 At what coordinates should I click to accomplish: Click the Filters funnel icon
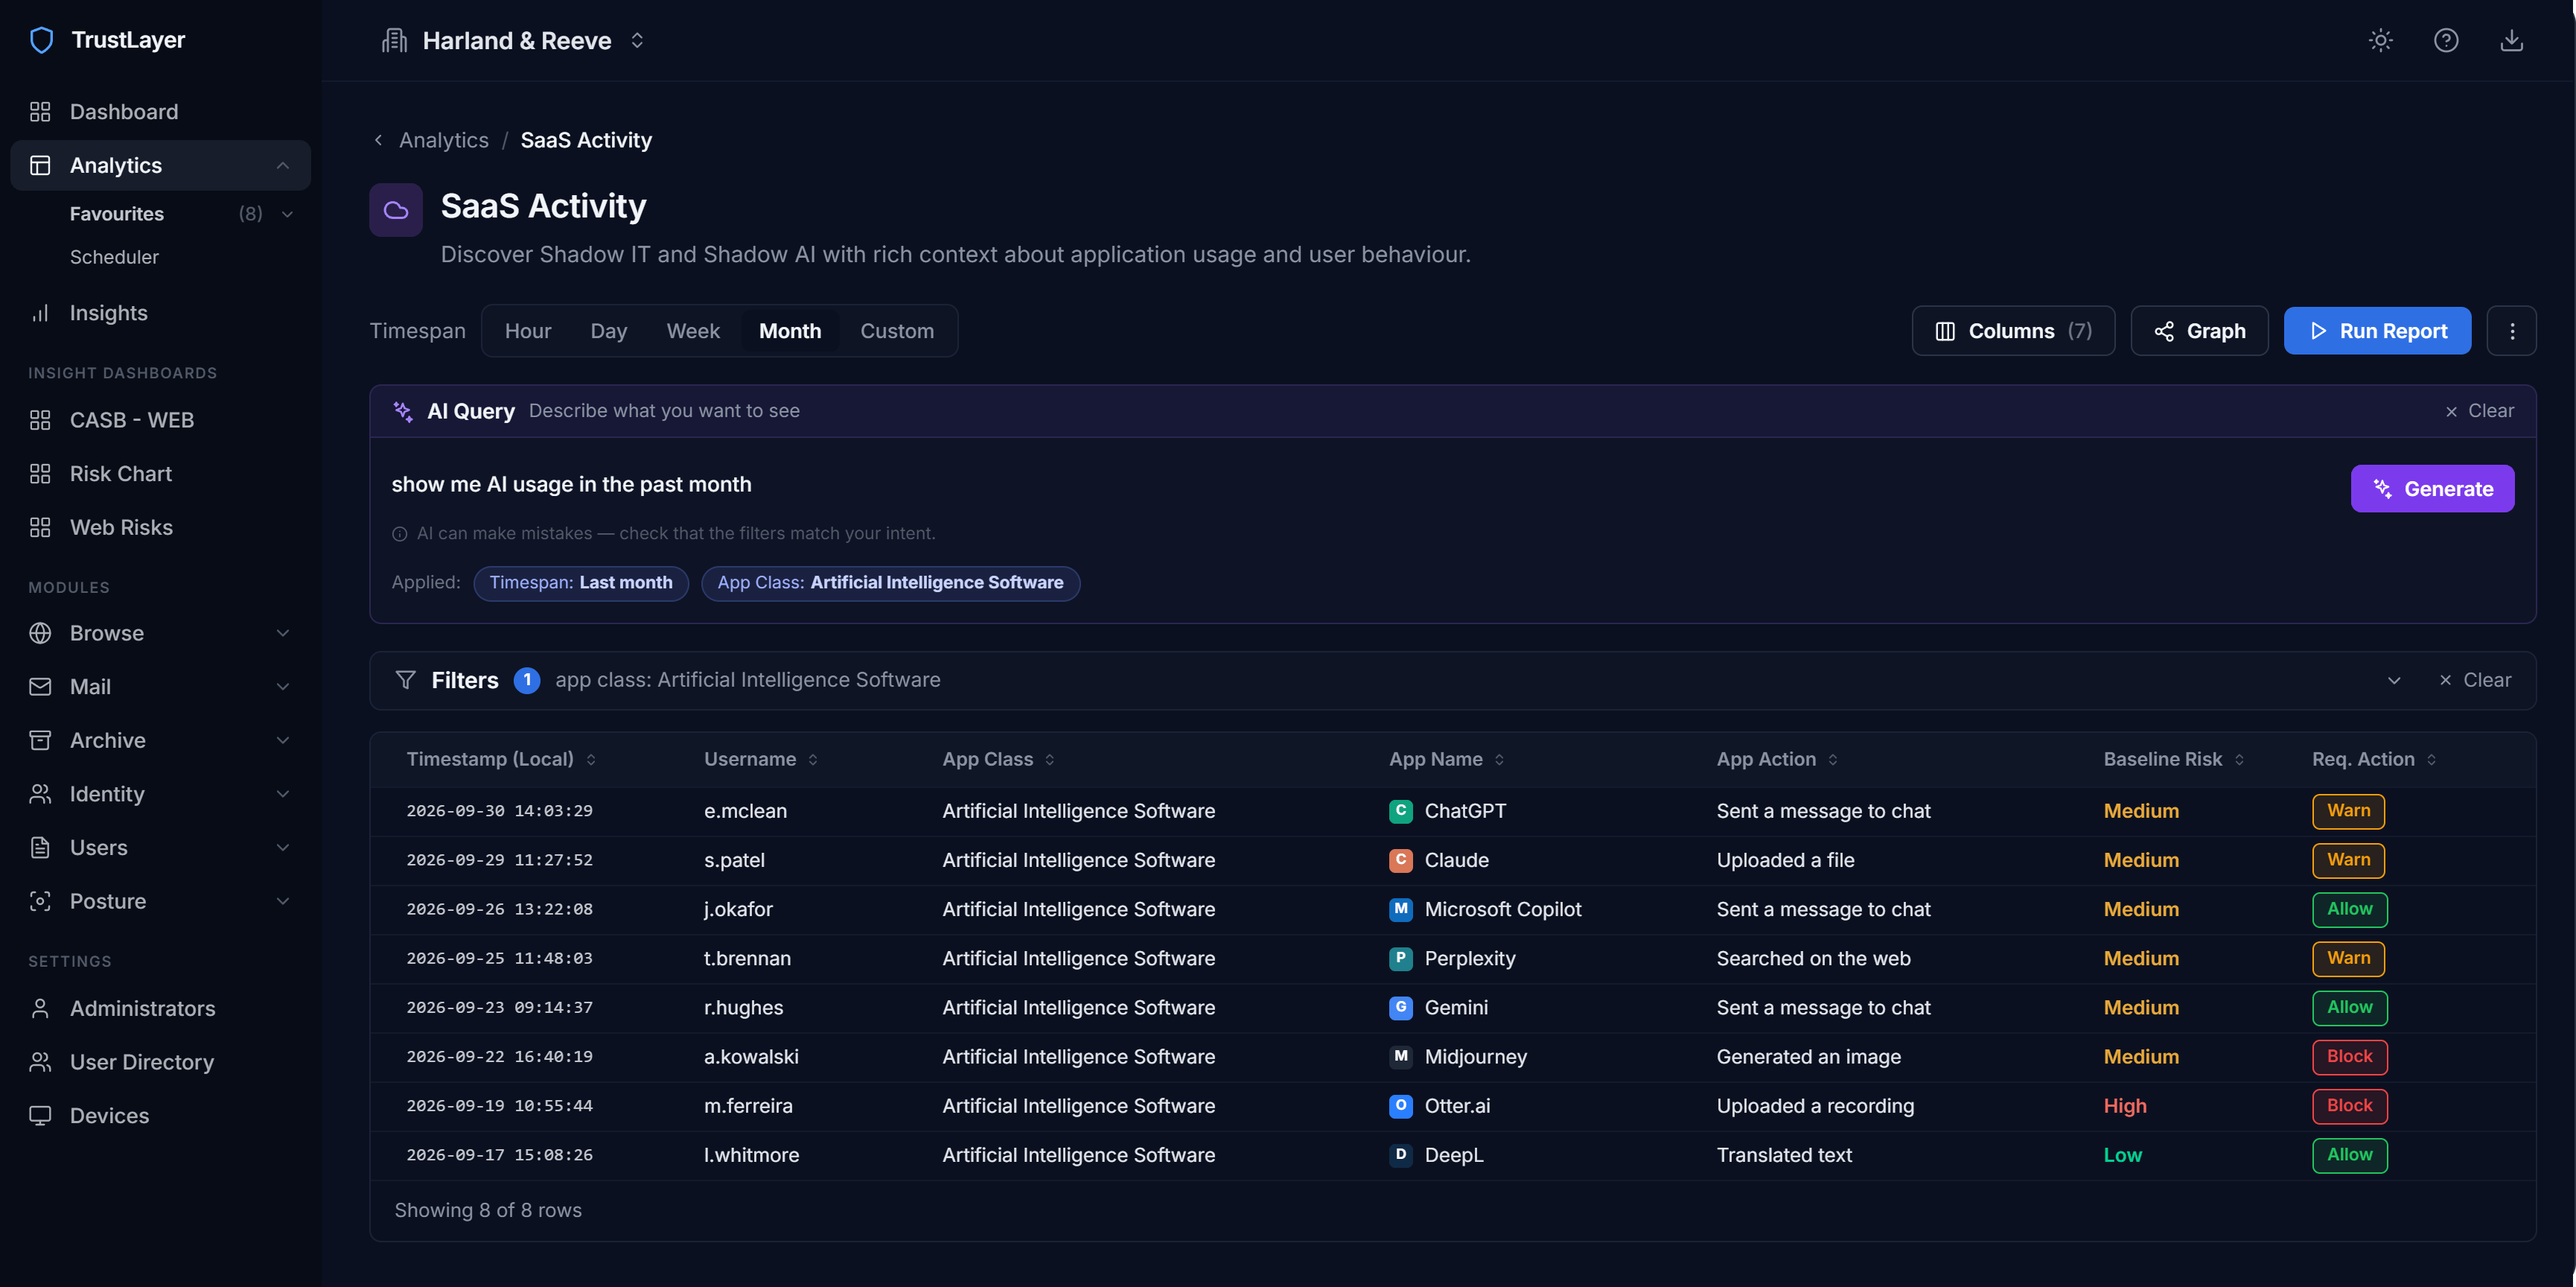point(405,680)
